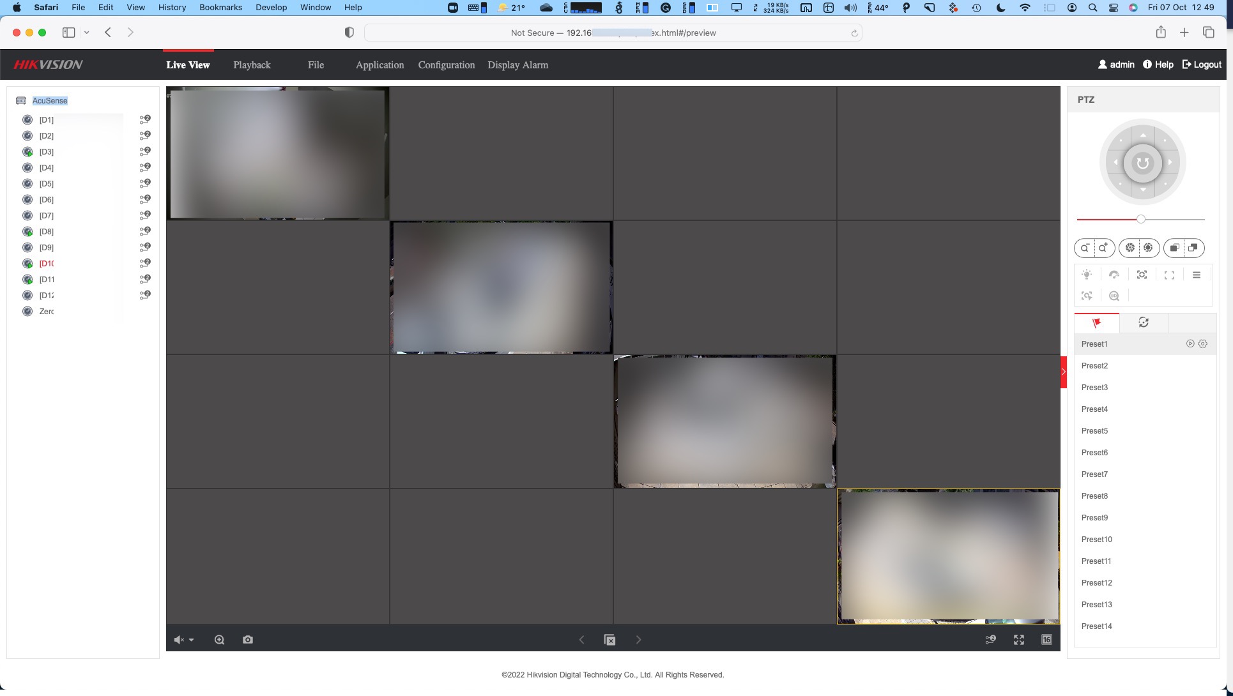Screen dimensions: 1233x696
Task: Toggle camera D8 live view on or off
Action: pyautogui.click(x=27, y=232)
